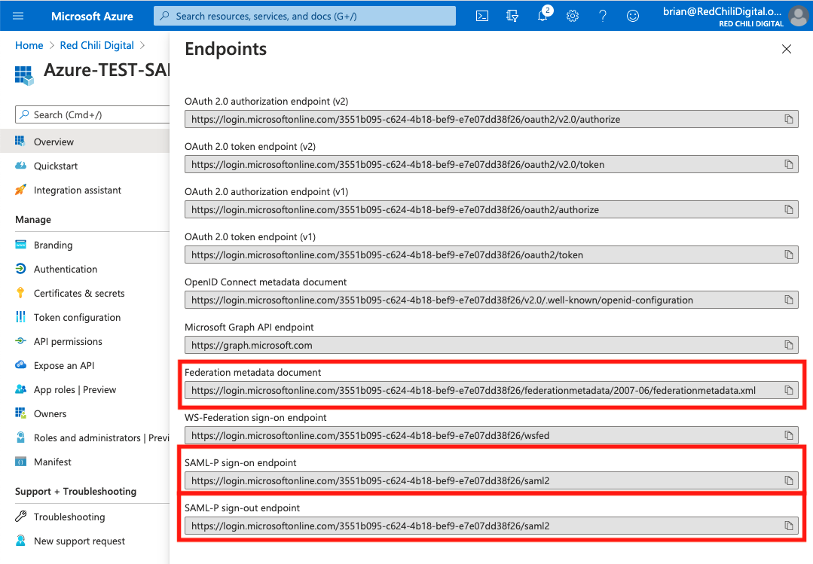Copy the Federation metadata document URL
This screenshot has width=813, height=564.
coord(789,390)
